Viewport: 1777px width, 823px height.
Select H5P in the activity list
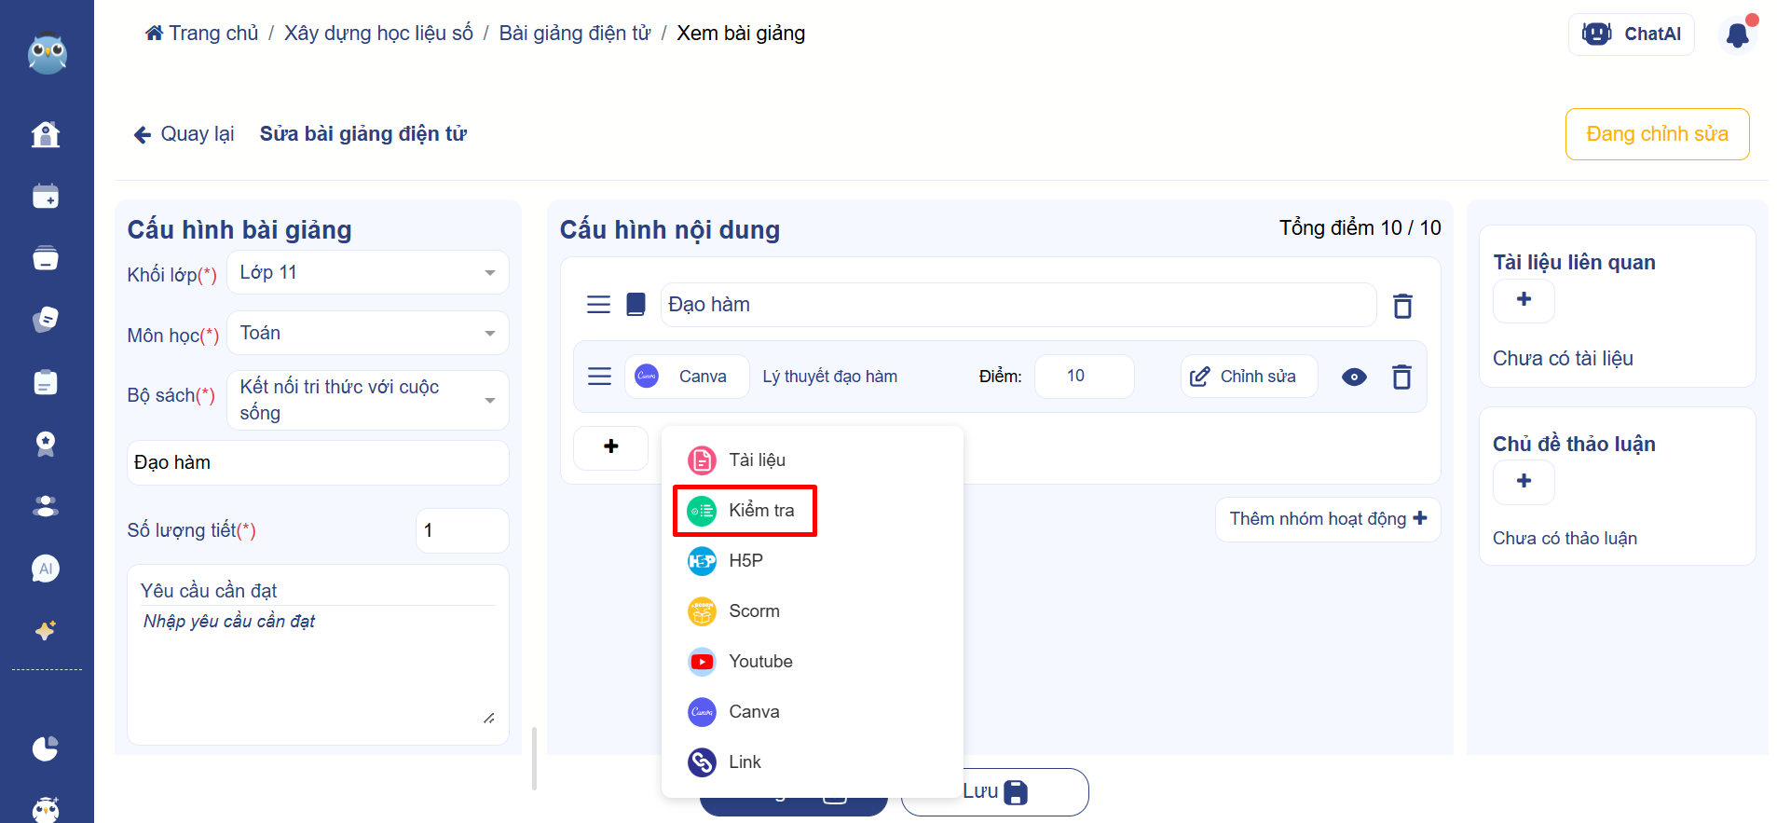745,561
